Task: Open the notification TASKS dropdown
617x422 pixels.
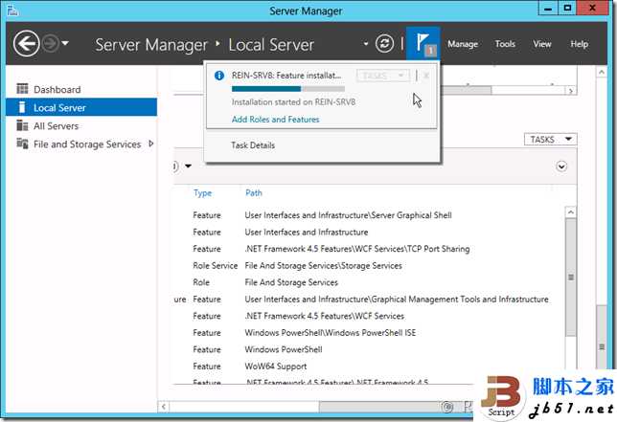Action: pyautogui.click(x=382, y=76)
